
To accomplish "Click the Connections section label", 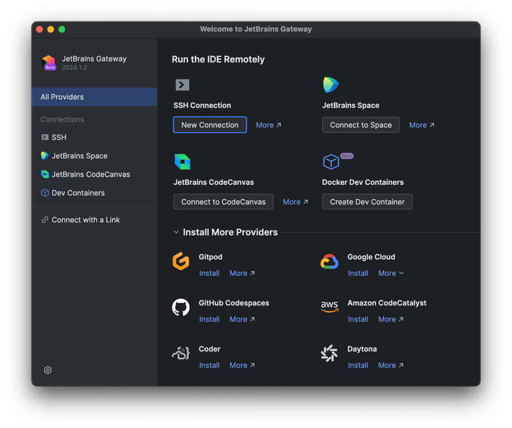I will (62, 119).
